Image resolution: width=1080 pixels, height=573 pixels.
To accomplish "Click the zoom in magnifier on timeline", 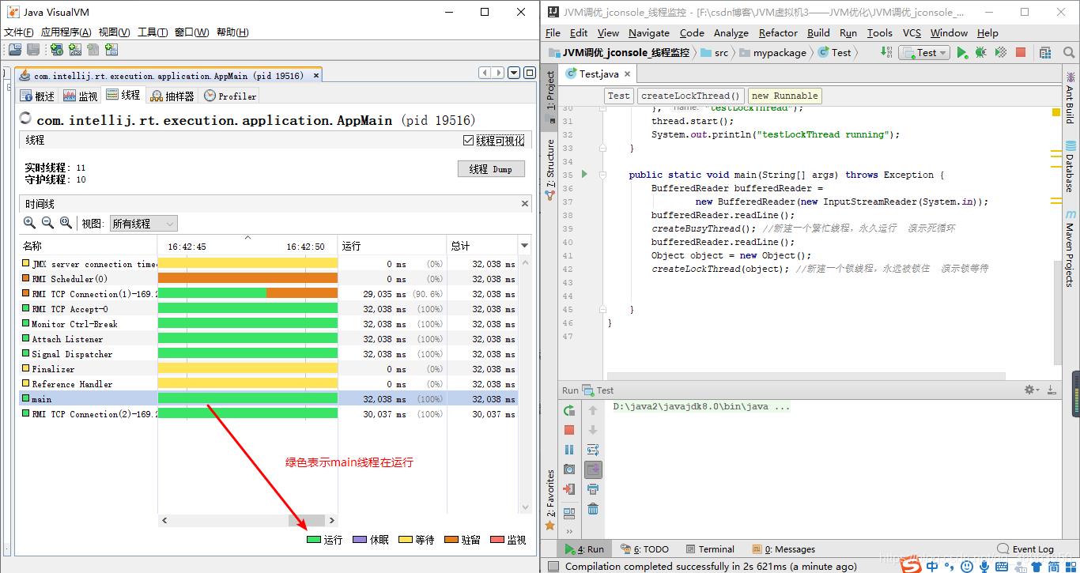I will coord(30,224).
